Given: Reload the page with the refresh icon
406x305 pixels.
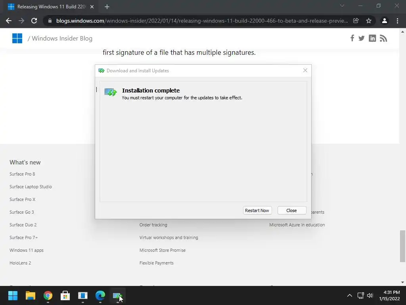Looking at the screenshot, I should click(34, 21).
